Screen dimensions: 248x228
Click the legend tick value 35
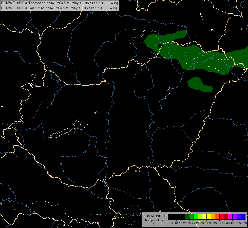click(215, 223)
